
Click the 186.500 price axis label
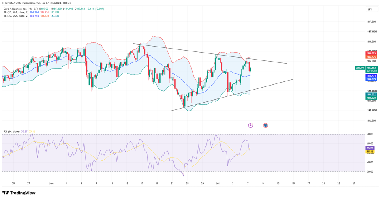[371, 42]
